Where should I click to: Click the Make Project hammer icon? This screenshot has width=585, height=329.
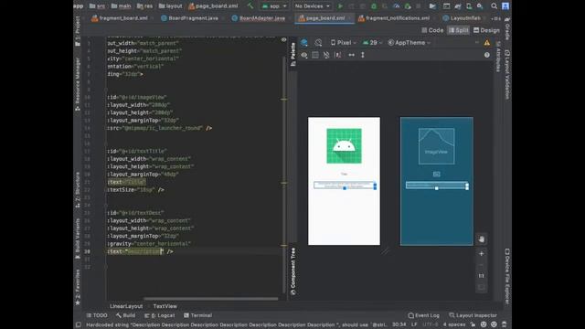(x=250, y=6)
